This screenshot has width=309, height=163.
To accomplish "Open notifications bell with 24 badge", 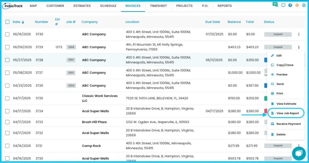I will tap(276, 5).
